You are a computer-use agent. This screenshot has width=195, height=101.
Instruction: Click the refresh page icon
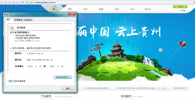[6, 2]
